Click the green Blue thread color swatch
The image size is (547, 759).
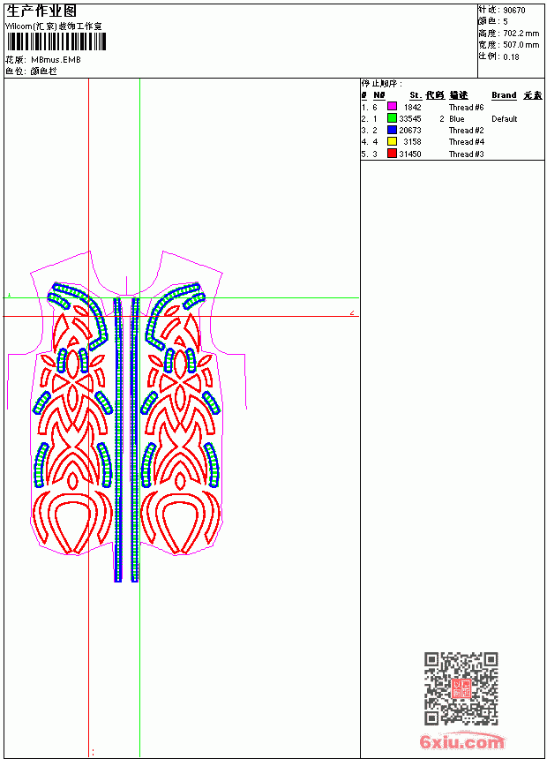click(x=392, y=118)
